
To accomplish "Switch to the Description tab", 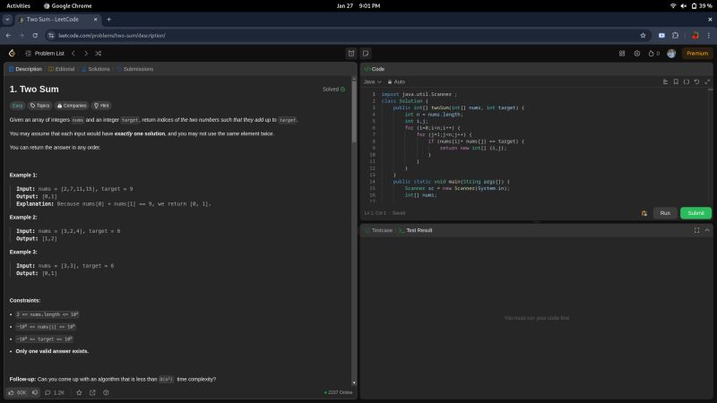I will (25, 69).
